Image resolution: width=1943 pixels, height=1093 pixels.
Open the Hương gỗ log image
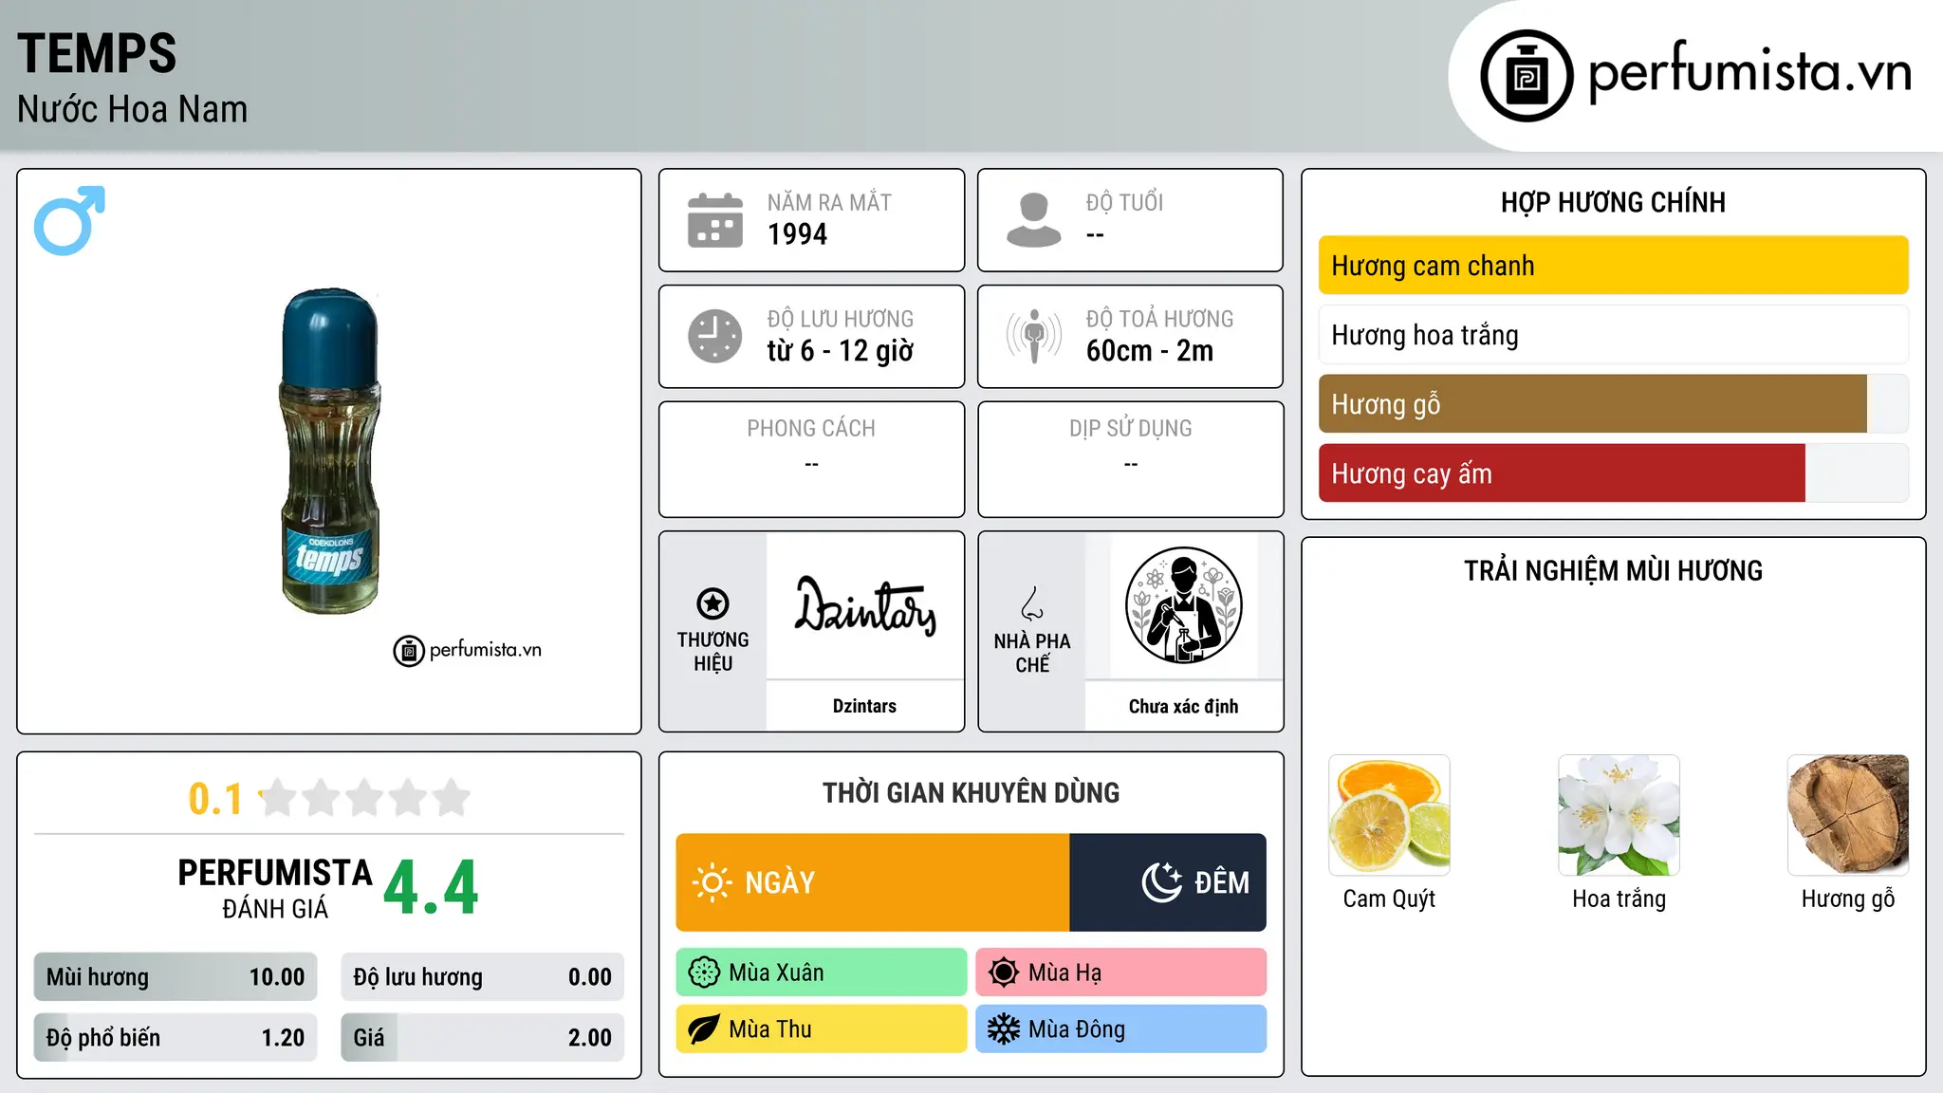coord(1848,815)
